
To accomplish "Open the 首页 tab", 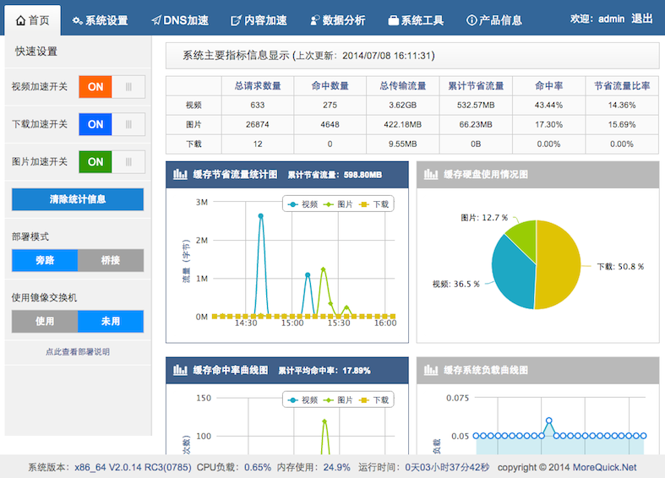I will click(x=33, y=20).
